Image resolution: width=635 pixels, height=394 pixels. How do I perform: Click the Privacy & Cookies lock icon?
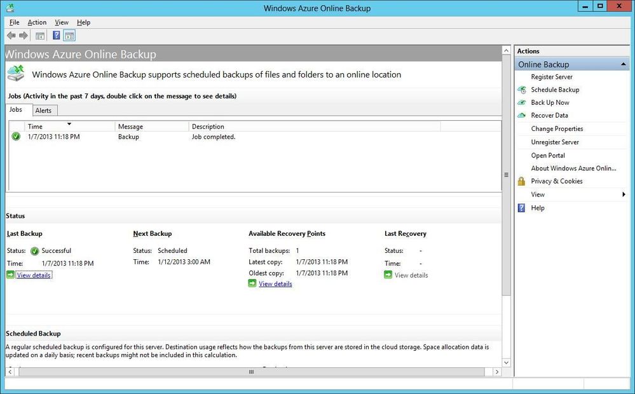coord(522,181)
